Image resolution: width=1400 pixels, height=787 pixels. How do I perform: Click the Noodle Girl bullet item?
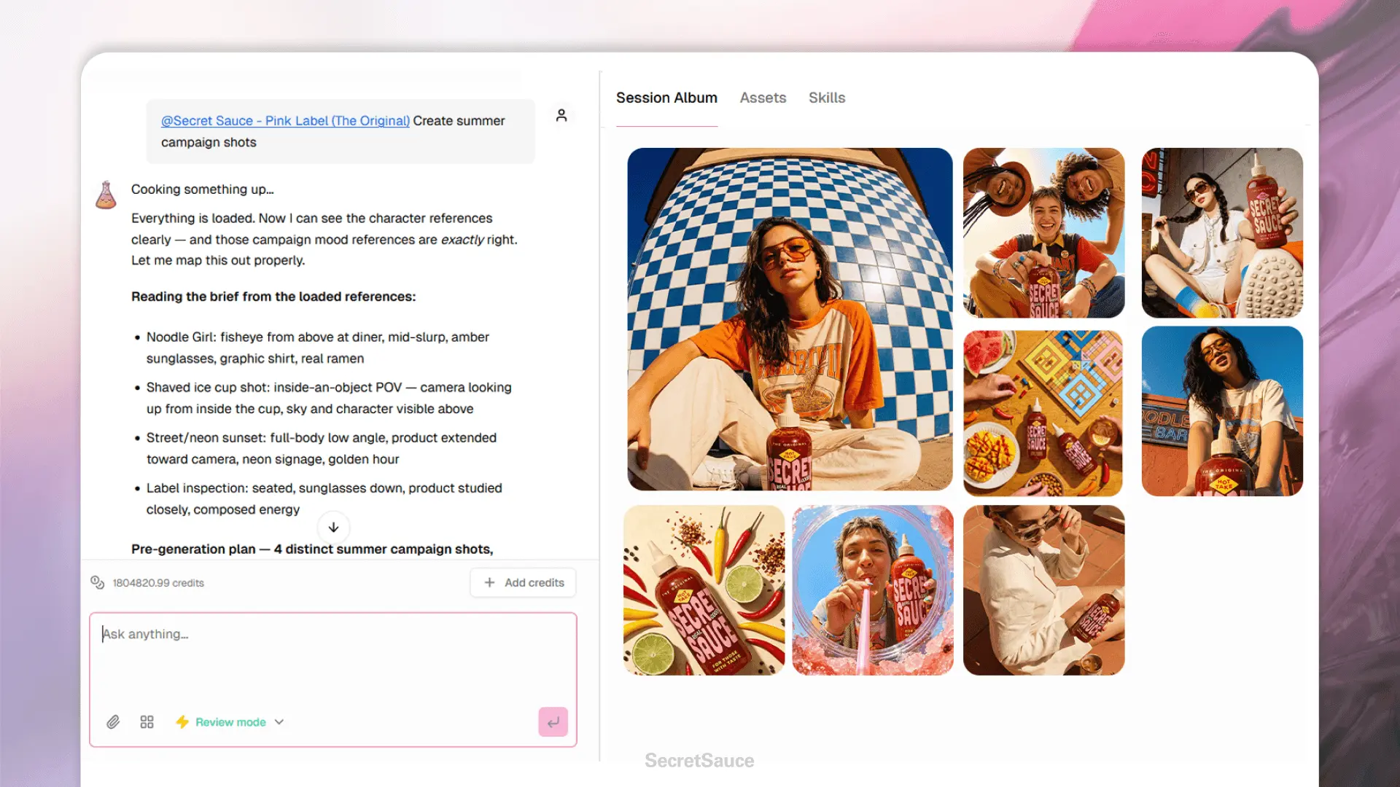point(317,348)
